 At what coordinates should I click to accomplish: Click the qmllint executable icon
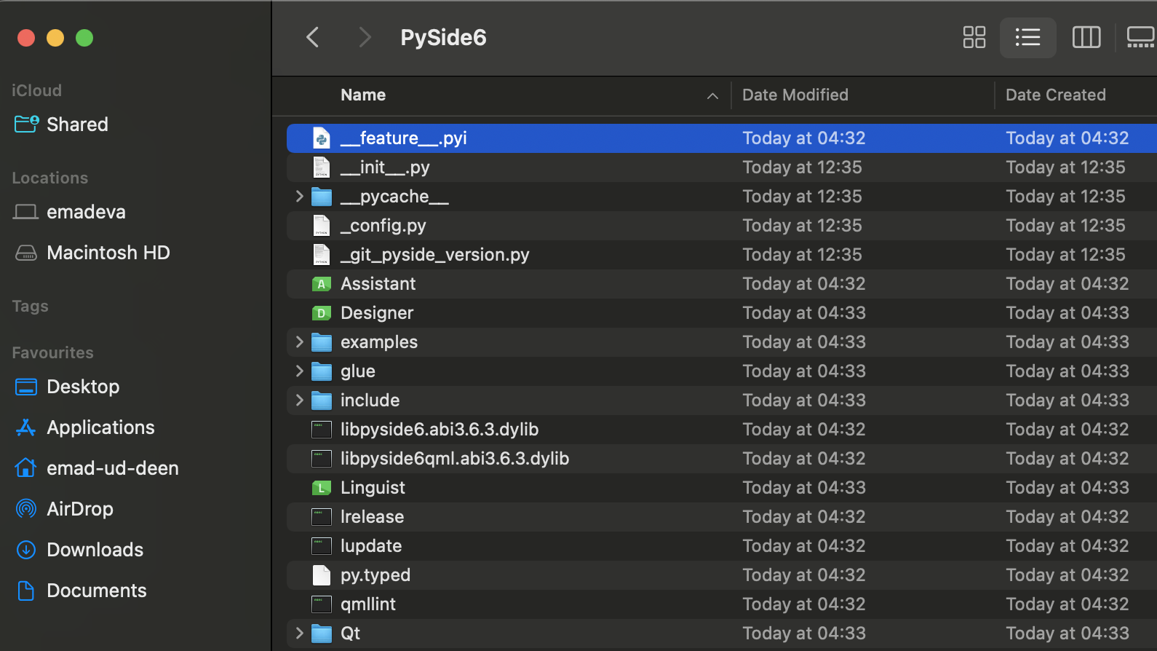coord(322,604)
